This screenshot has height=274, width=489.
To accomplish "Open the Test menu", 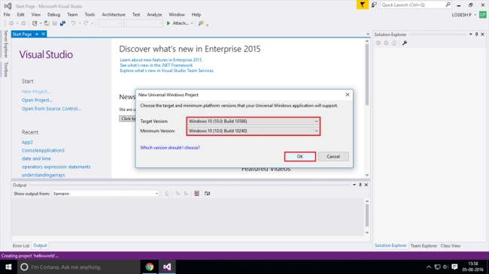I will pyautogui.click(x=136, y=14).
